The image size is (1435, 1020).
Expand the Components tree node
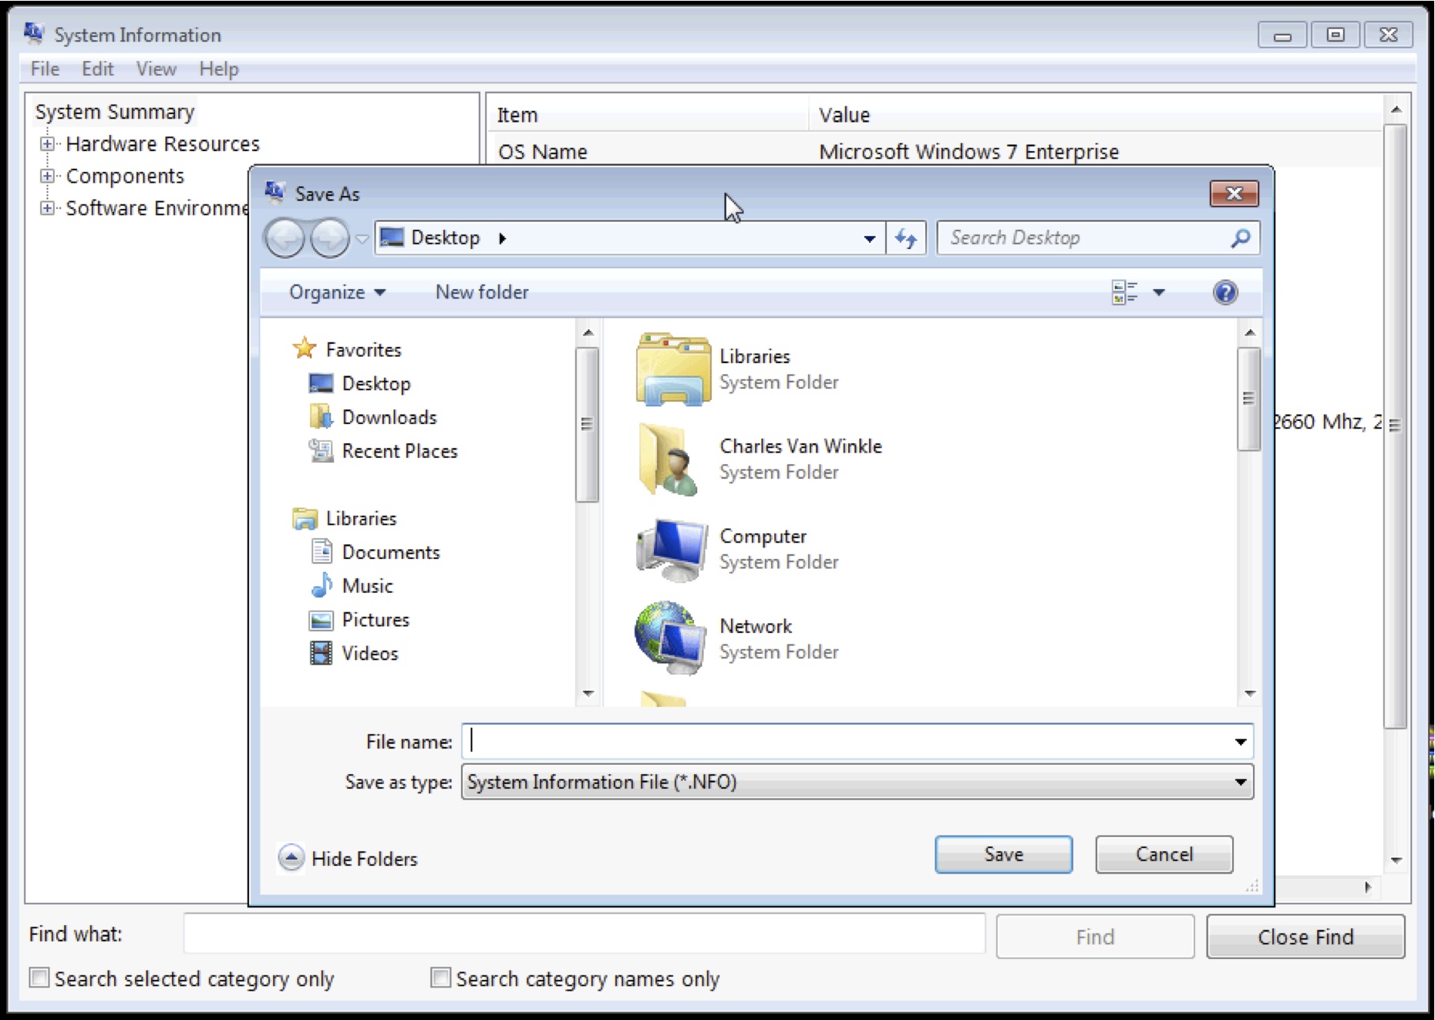[47, 176]
